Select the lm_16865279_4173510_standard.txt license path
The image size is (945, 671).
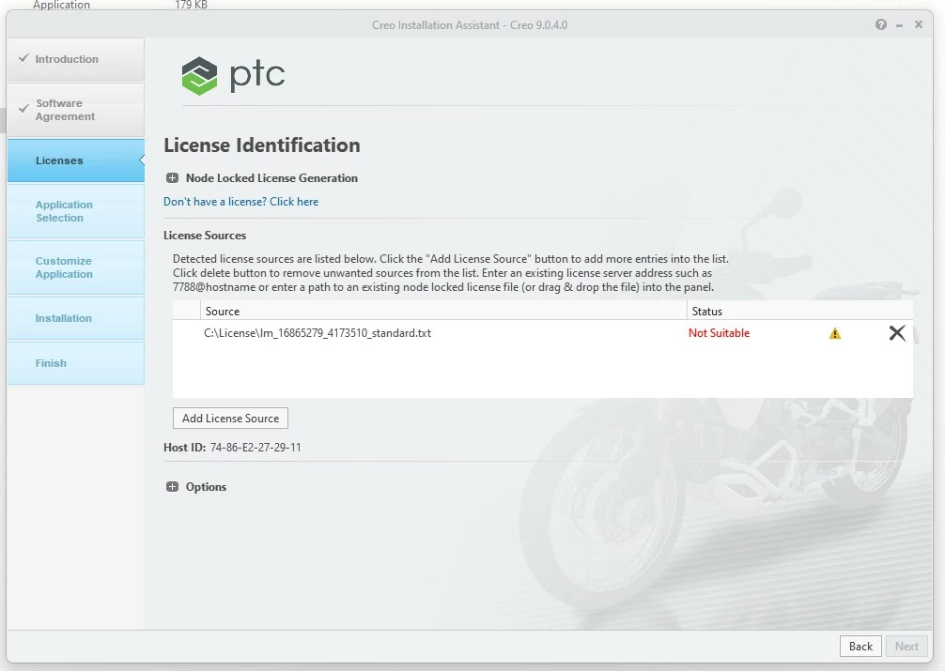click(318, 333)
